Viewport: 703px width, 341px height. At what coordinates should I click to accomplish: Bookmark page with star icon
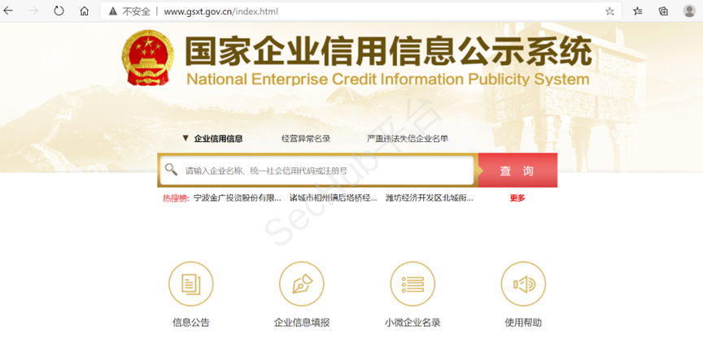click(609, 11)
